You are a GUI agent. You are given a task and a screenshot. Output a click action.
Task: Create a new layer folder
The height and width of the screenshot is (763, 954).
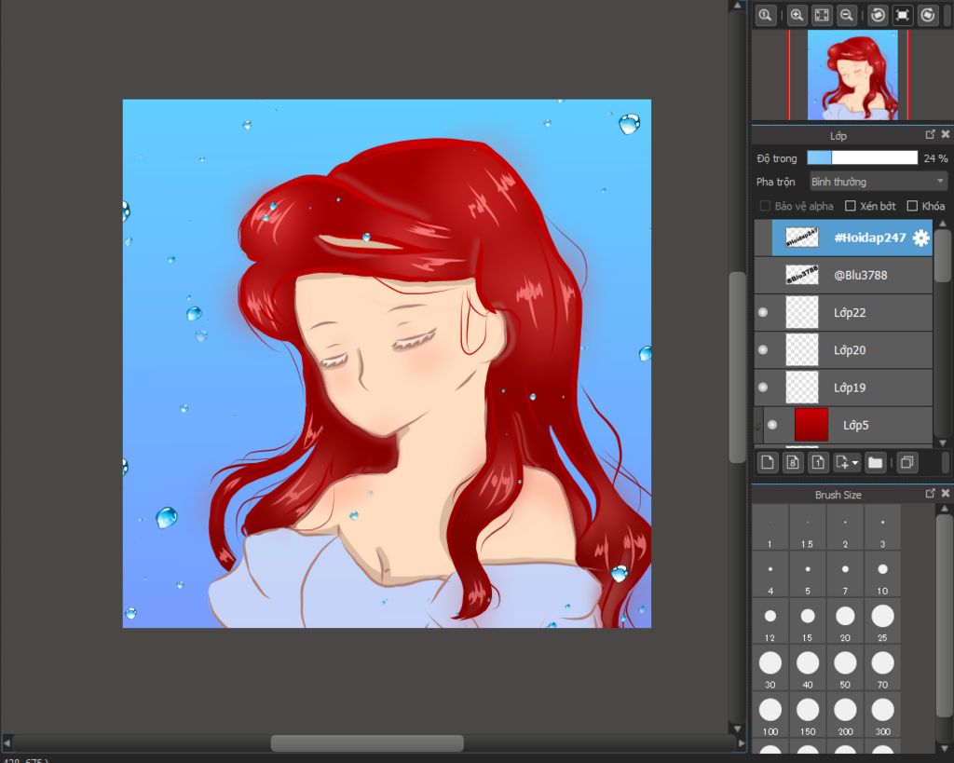click(875, 463)
